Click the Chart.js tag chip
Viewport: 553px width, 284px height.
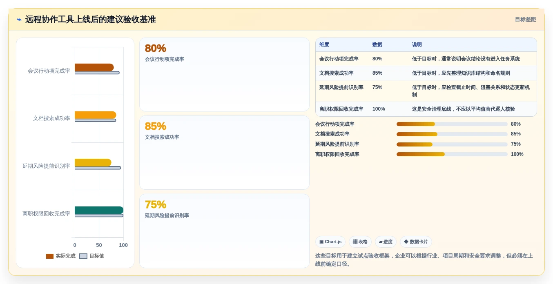(x=330, y=242)
